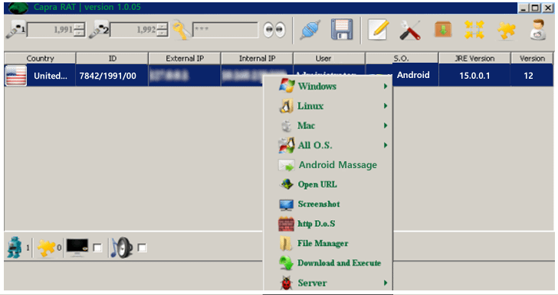Image resolution: width=558 pixels, height=295 pixels.
Task: Click the floppy disk save icon
Action: [x=342, y=30]
